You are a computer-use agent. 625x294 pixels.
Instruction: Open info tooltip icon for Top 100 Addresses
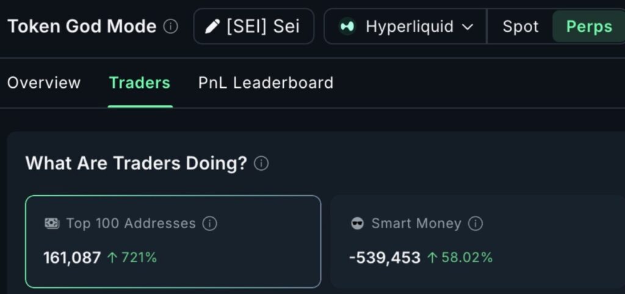(209, 223)
